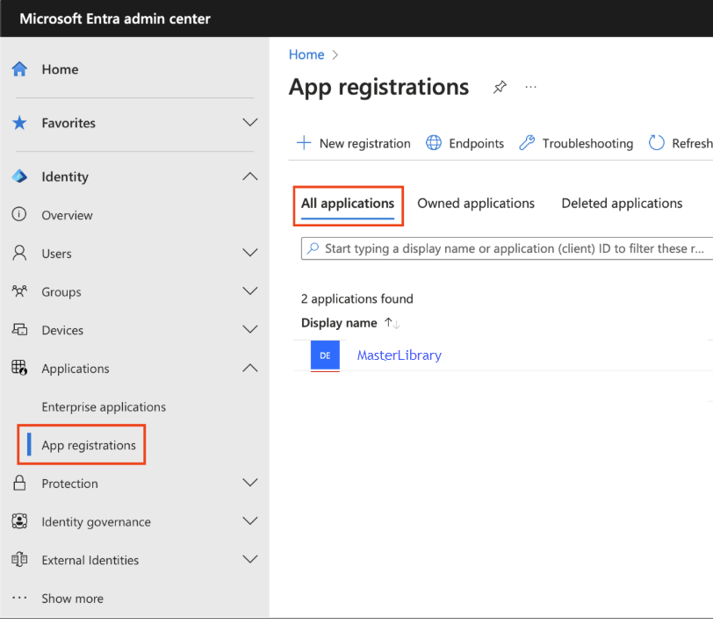The image size is (713, 624).
Task: Click the '2 applications found' text
Action: 357,298
